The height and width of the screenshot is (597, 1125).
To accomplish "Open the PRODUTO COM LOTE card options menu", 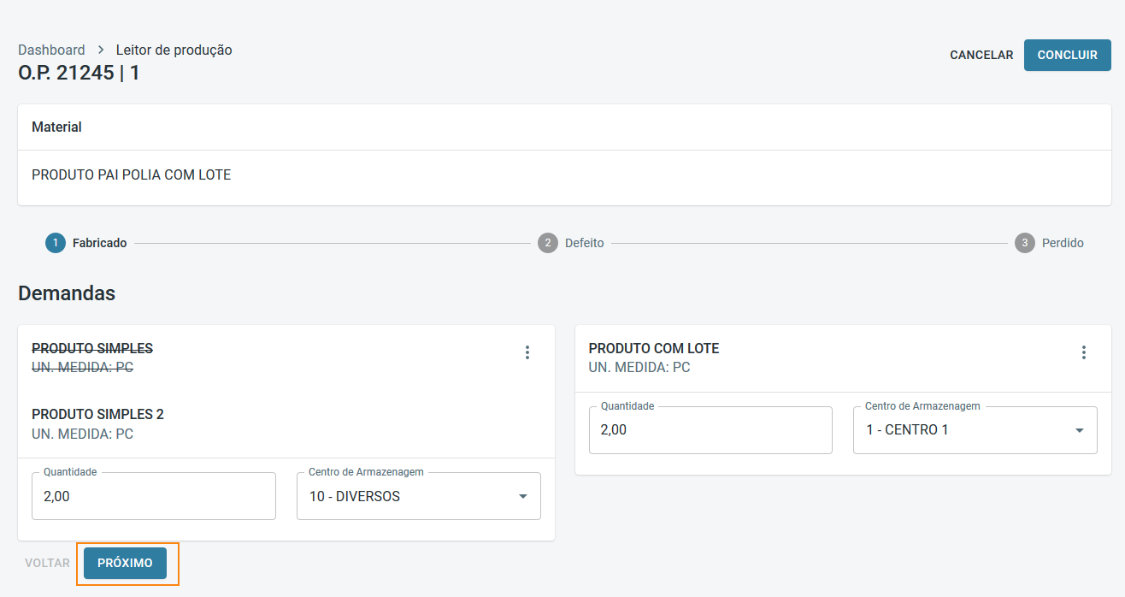I will click(1084, 352).
